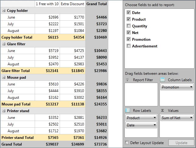The image size is (196, 148).
Task: Click the $23986 Glare filter grand total
Action: pyautogui.click(x=96, y=71)
